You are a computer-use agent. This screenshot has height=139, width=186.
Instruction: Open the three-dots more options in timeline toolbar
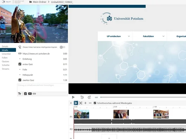[90, 103]
